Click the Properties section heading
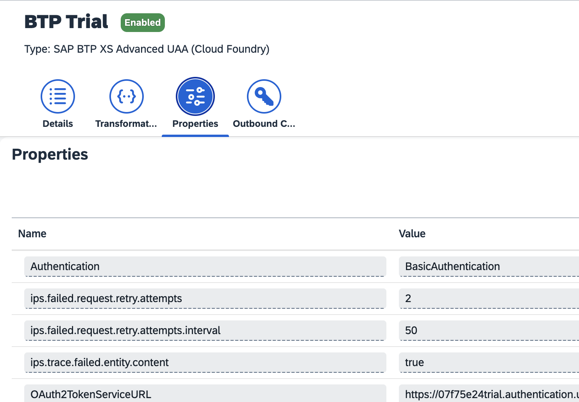Image resolution: width=579 pixels, height=402 pixels. [x=50, y=155]
